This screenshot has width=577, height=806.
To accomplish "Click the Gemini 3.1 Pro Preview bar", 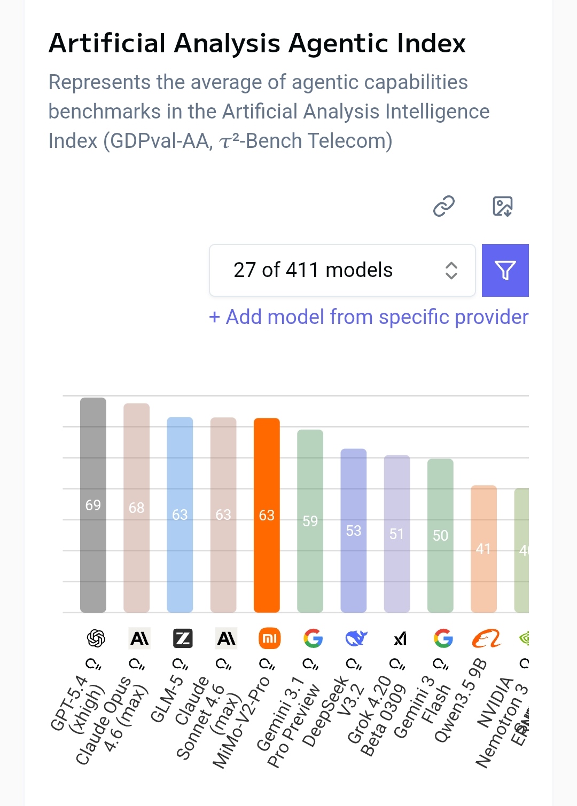I will click(x=310, y=521).
